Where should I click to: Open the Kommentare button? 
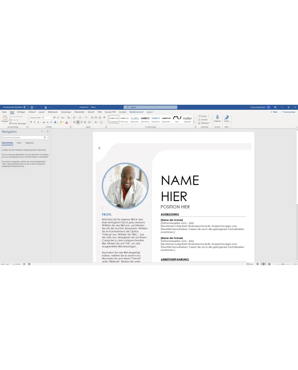point(288,112)
